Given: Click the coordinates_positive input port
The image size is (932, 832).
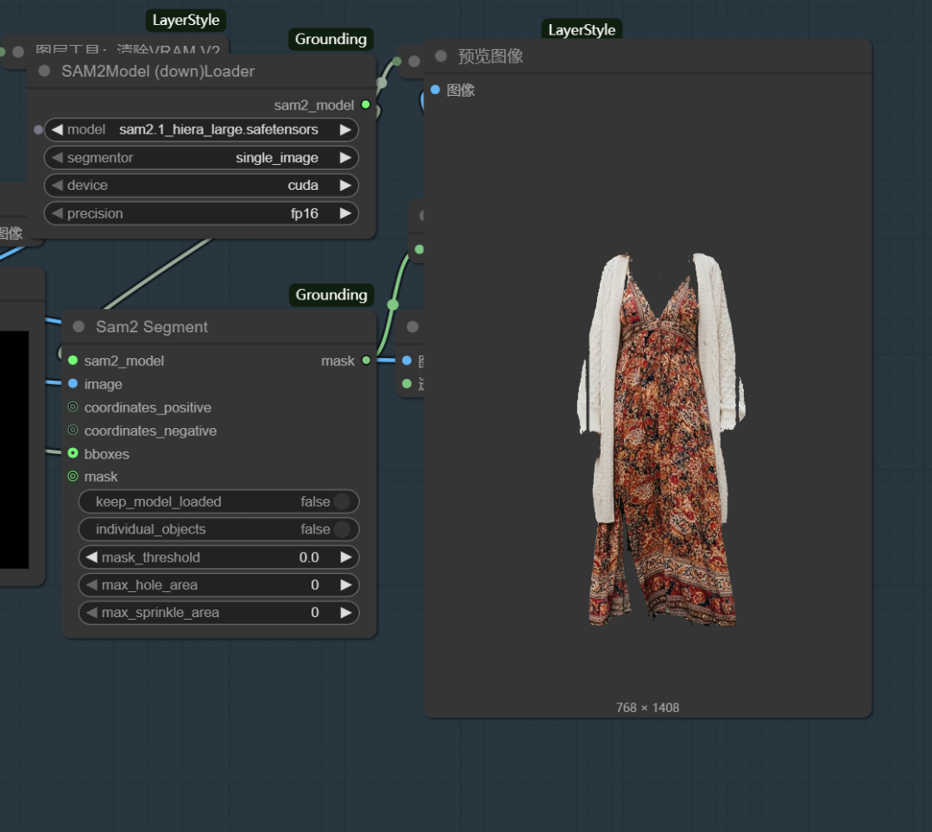Looking at the screenshot, I should coord(72,407).
